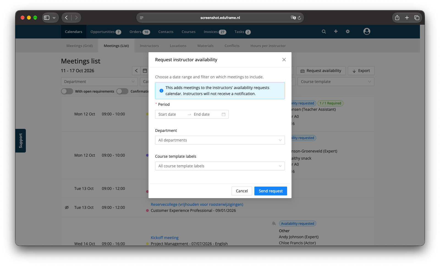Open Safari sidebar options chevron
440x266 pixels.
pos(54,18)
